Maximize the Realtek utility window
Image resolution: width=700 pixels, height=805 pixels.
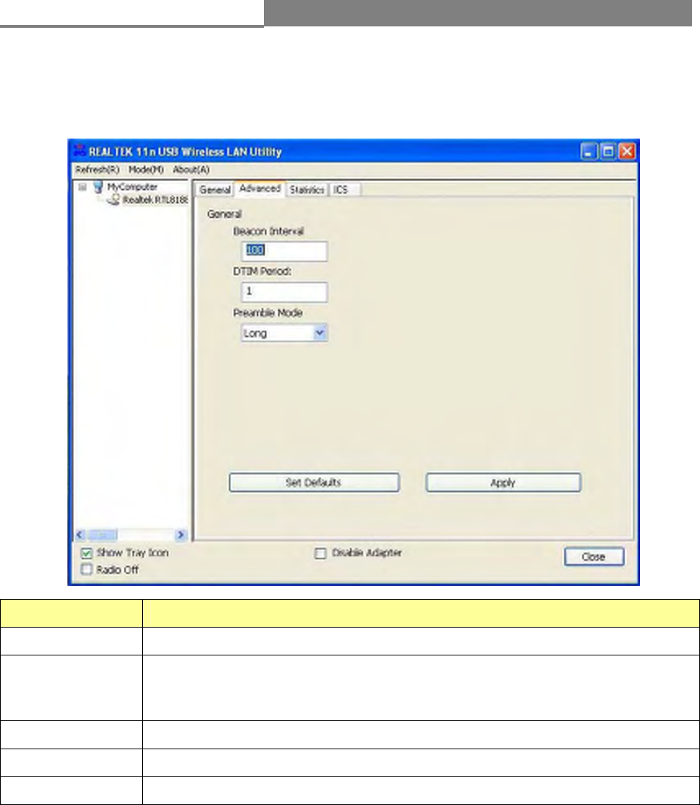pos(608,152)
